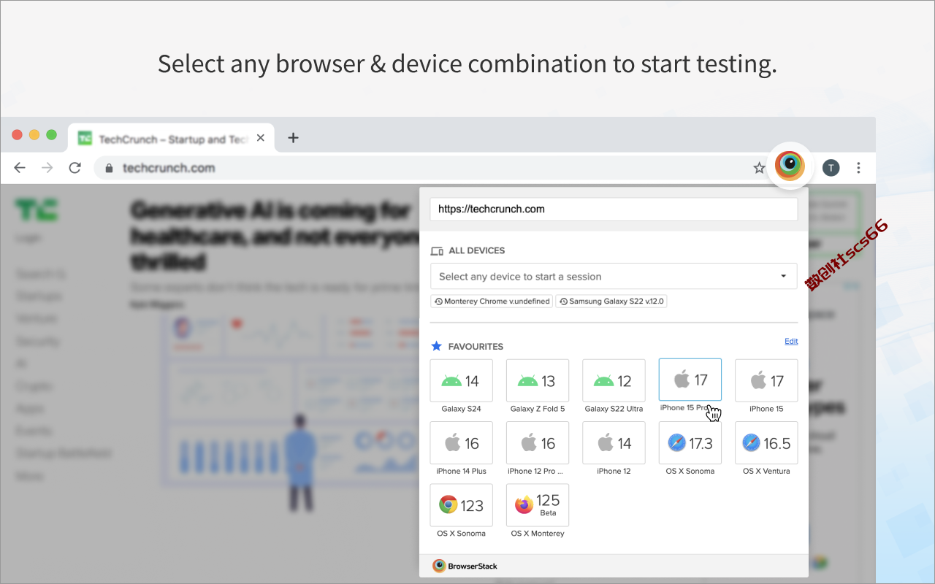935x584 pixels.
Task: Select the TechCrunch browser tab
Action: coord(172,138)
